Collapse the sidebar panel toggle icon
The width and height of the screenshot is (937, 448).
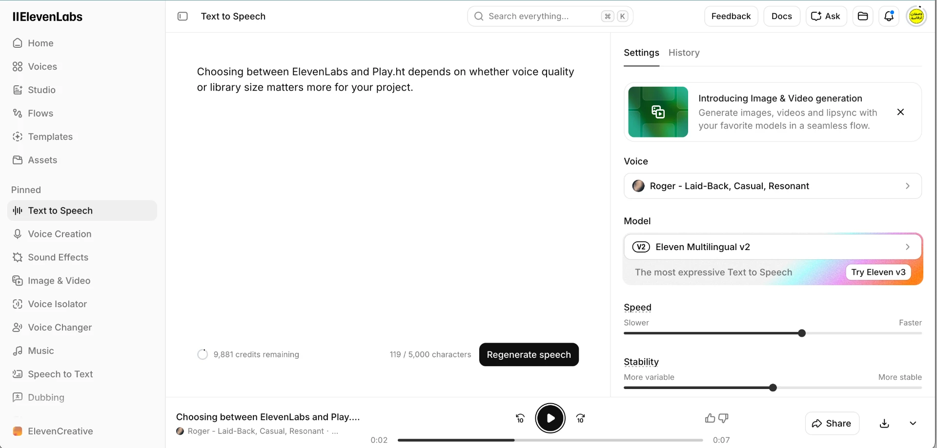tap(183, 16)
